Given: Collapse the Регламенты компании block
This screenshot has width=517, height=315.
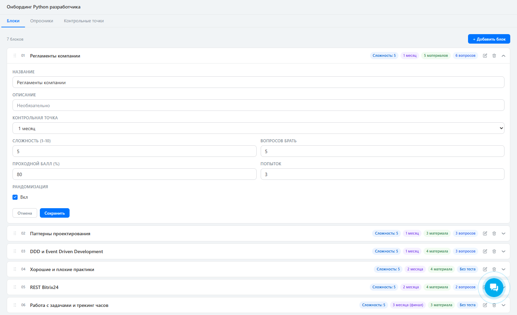Looking at the screenshot, I should coord(503,56).
